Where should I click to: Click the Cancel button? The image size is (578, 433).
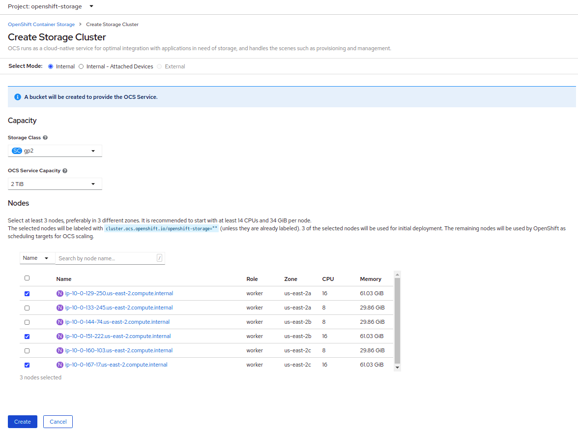pos(58,422)
